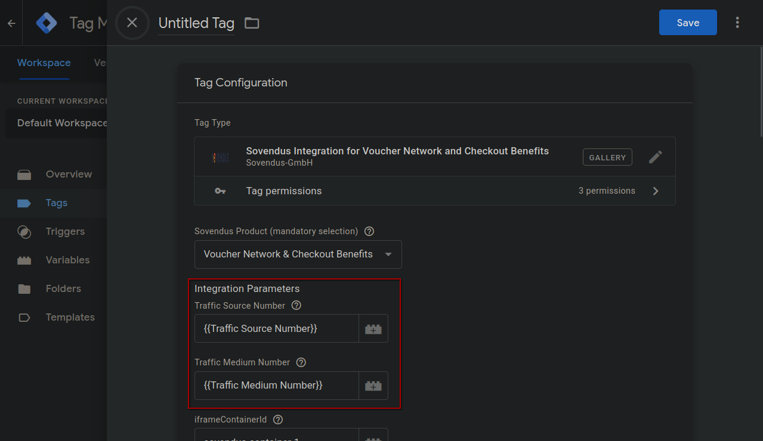The height and width of the screenshot is (441, 763).
Task: Open Voucher Network & Checkout Benefits dropdown
Action: 298,254
